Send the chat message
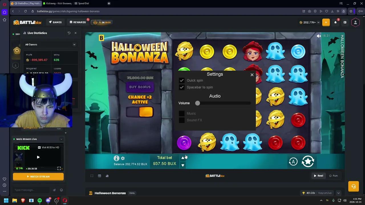The height and width of the screenshot is (205, 365). 54,190
